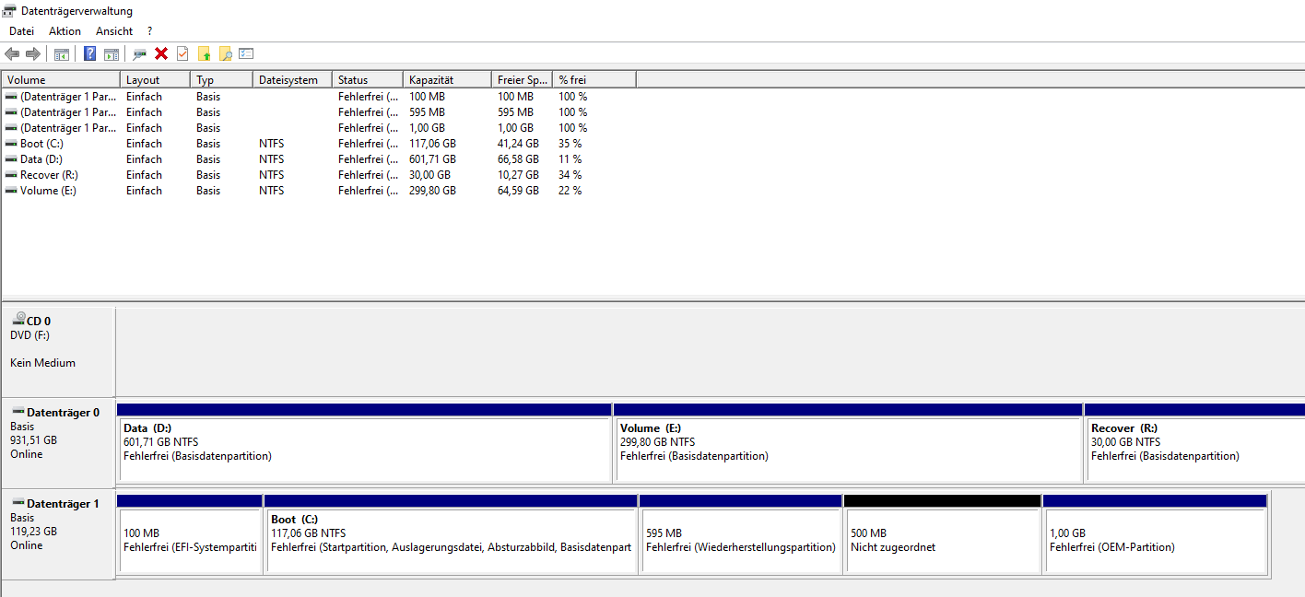1305x597 pixels.
Task: Sort by the Layout column header
Action: 155,80
